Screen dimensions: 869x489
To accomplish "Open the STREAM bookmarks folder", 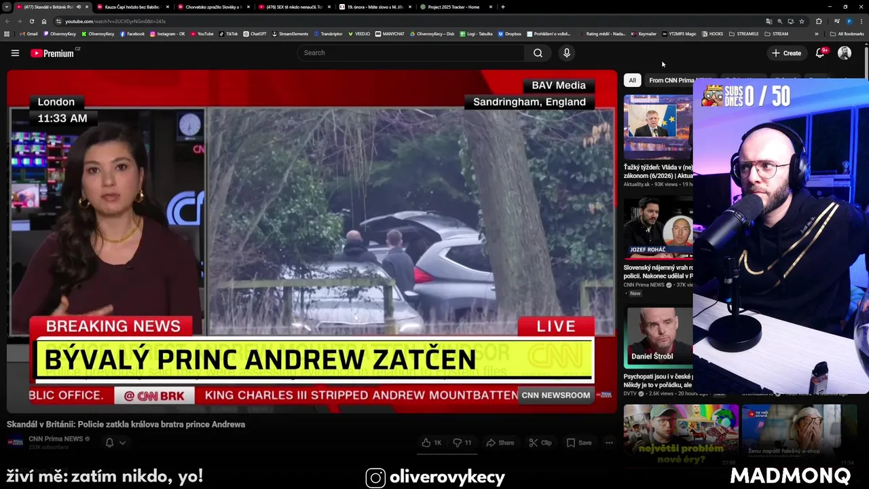I will point(776,34).
